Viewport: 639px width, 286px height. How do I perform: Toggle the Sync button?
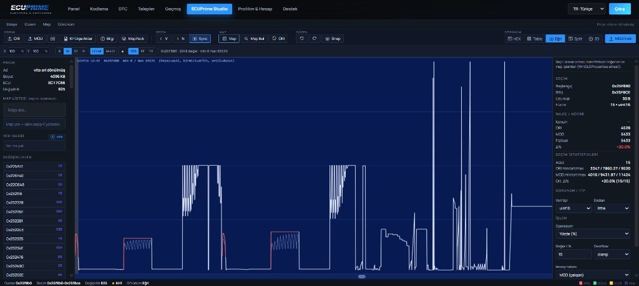point(200,39)
